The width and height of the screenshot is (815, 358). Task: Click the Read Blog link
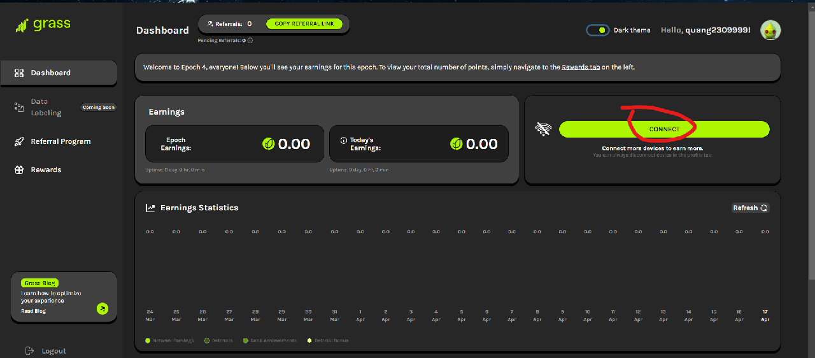pos(34,311)
